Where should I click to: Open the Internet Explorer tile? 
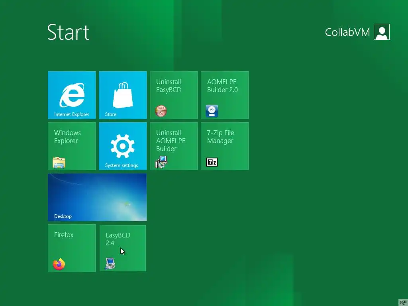click(72, 95)
